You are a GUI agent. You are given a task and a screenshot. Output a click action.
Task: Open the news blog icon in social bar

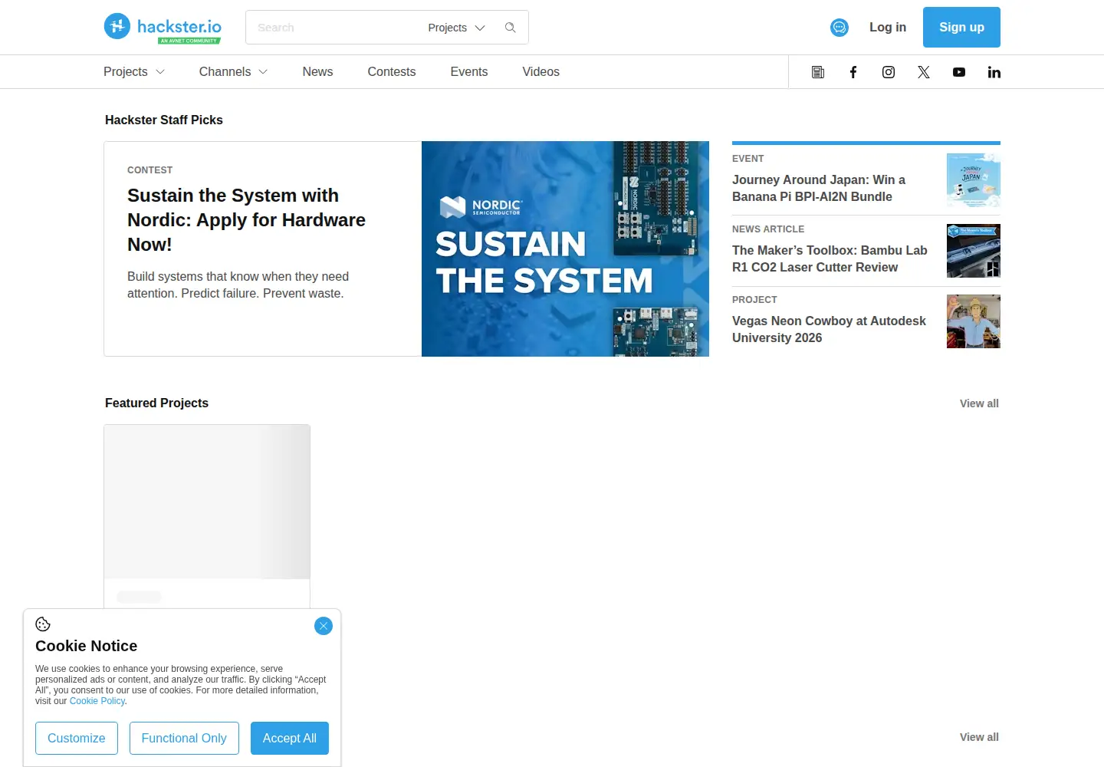click(818, 72)
